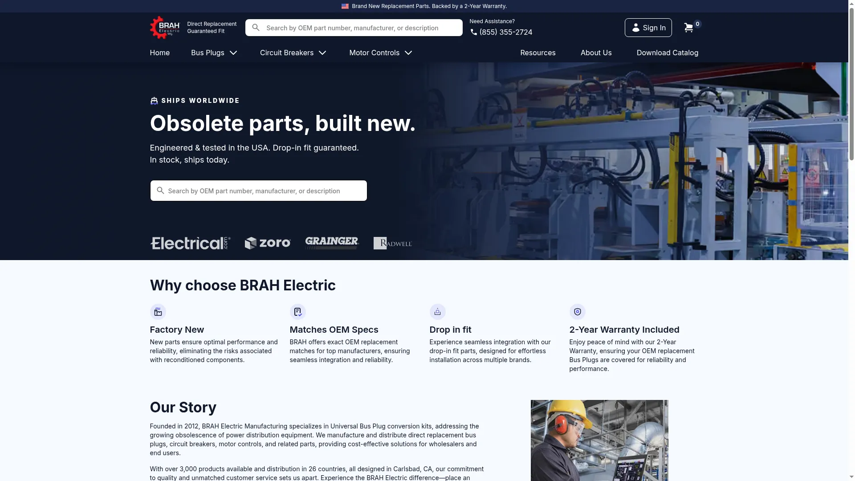Click the Drop in fit icon
The image size is (855, 481).
438,312
